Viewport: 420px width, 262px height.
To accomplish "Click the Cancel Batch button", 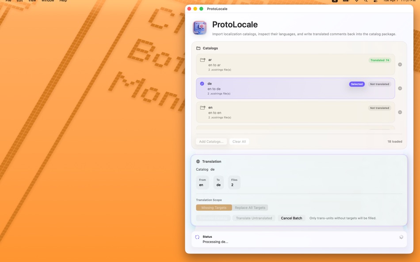I will [x=291, y=218].
